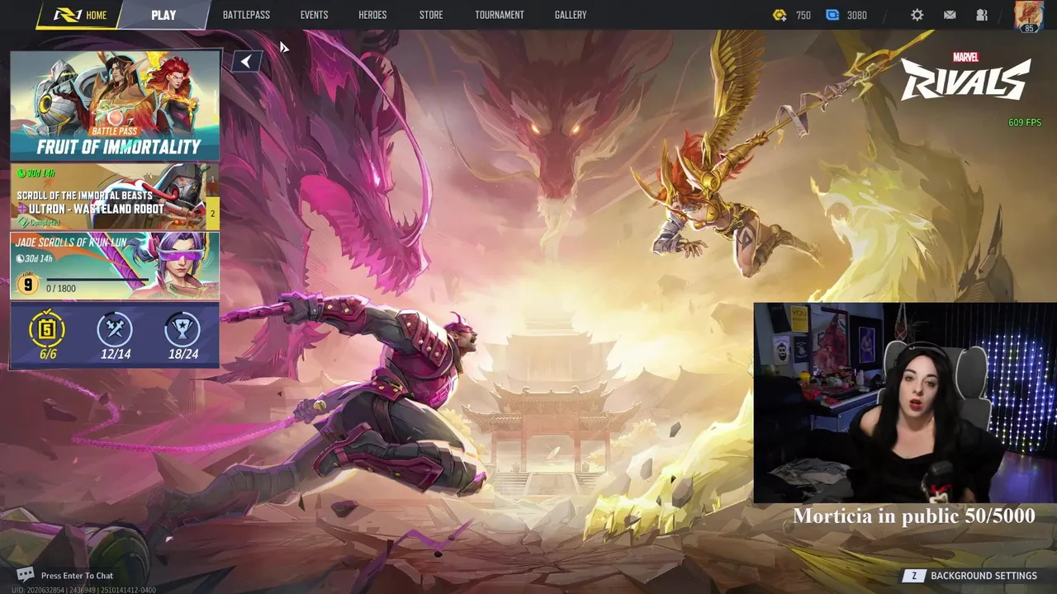Select banner page indicator 2
This screenshot has width=1057, height=594.
point(212,214)
